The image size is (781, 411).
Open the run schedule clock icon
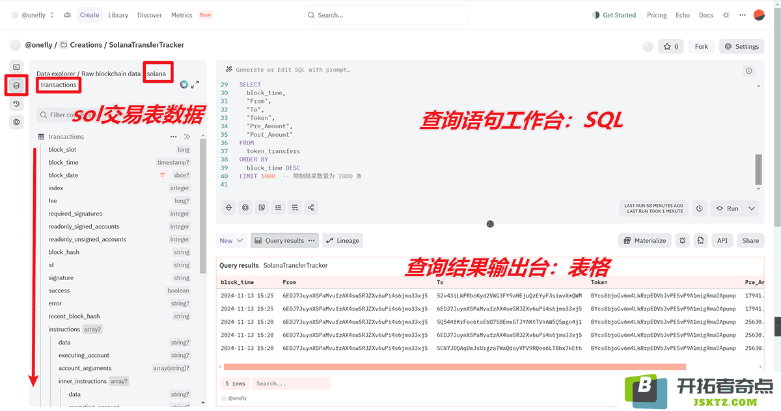coord(699,208)
